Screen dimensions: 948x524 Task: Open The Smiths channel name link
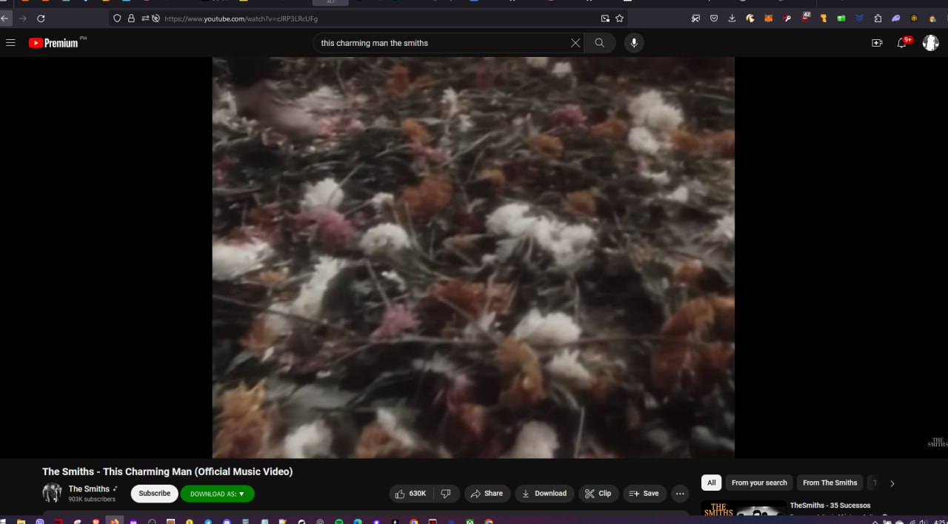tap(89, 489)
